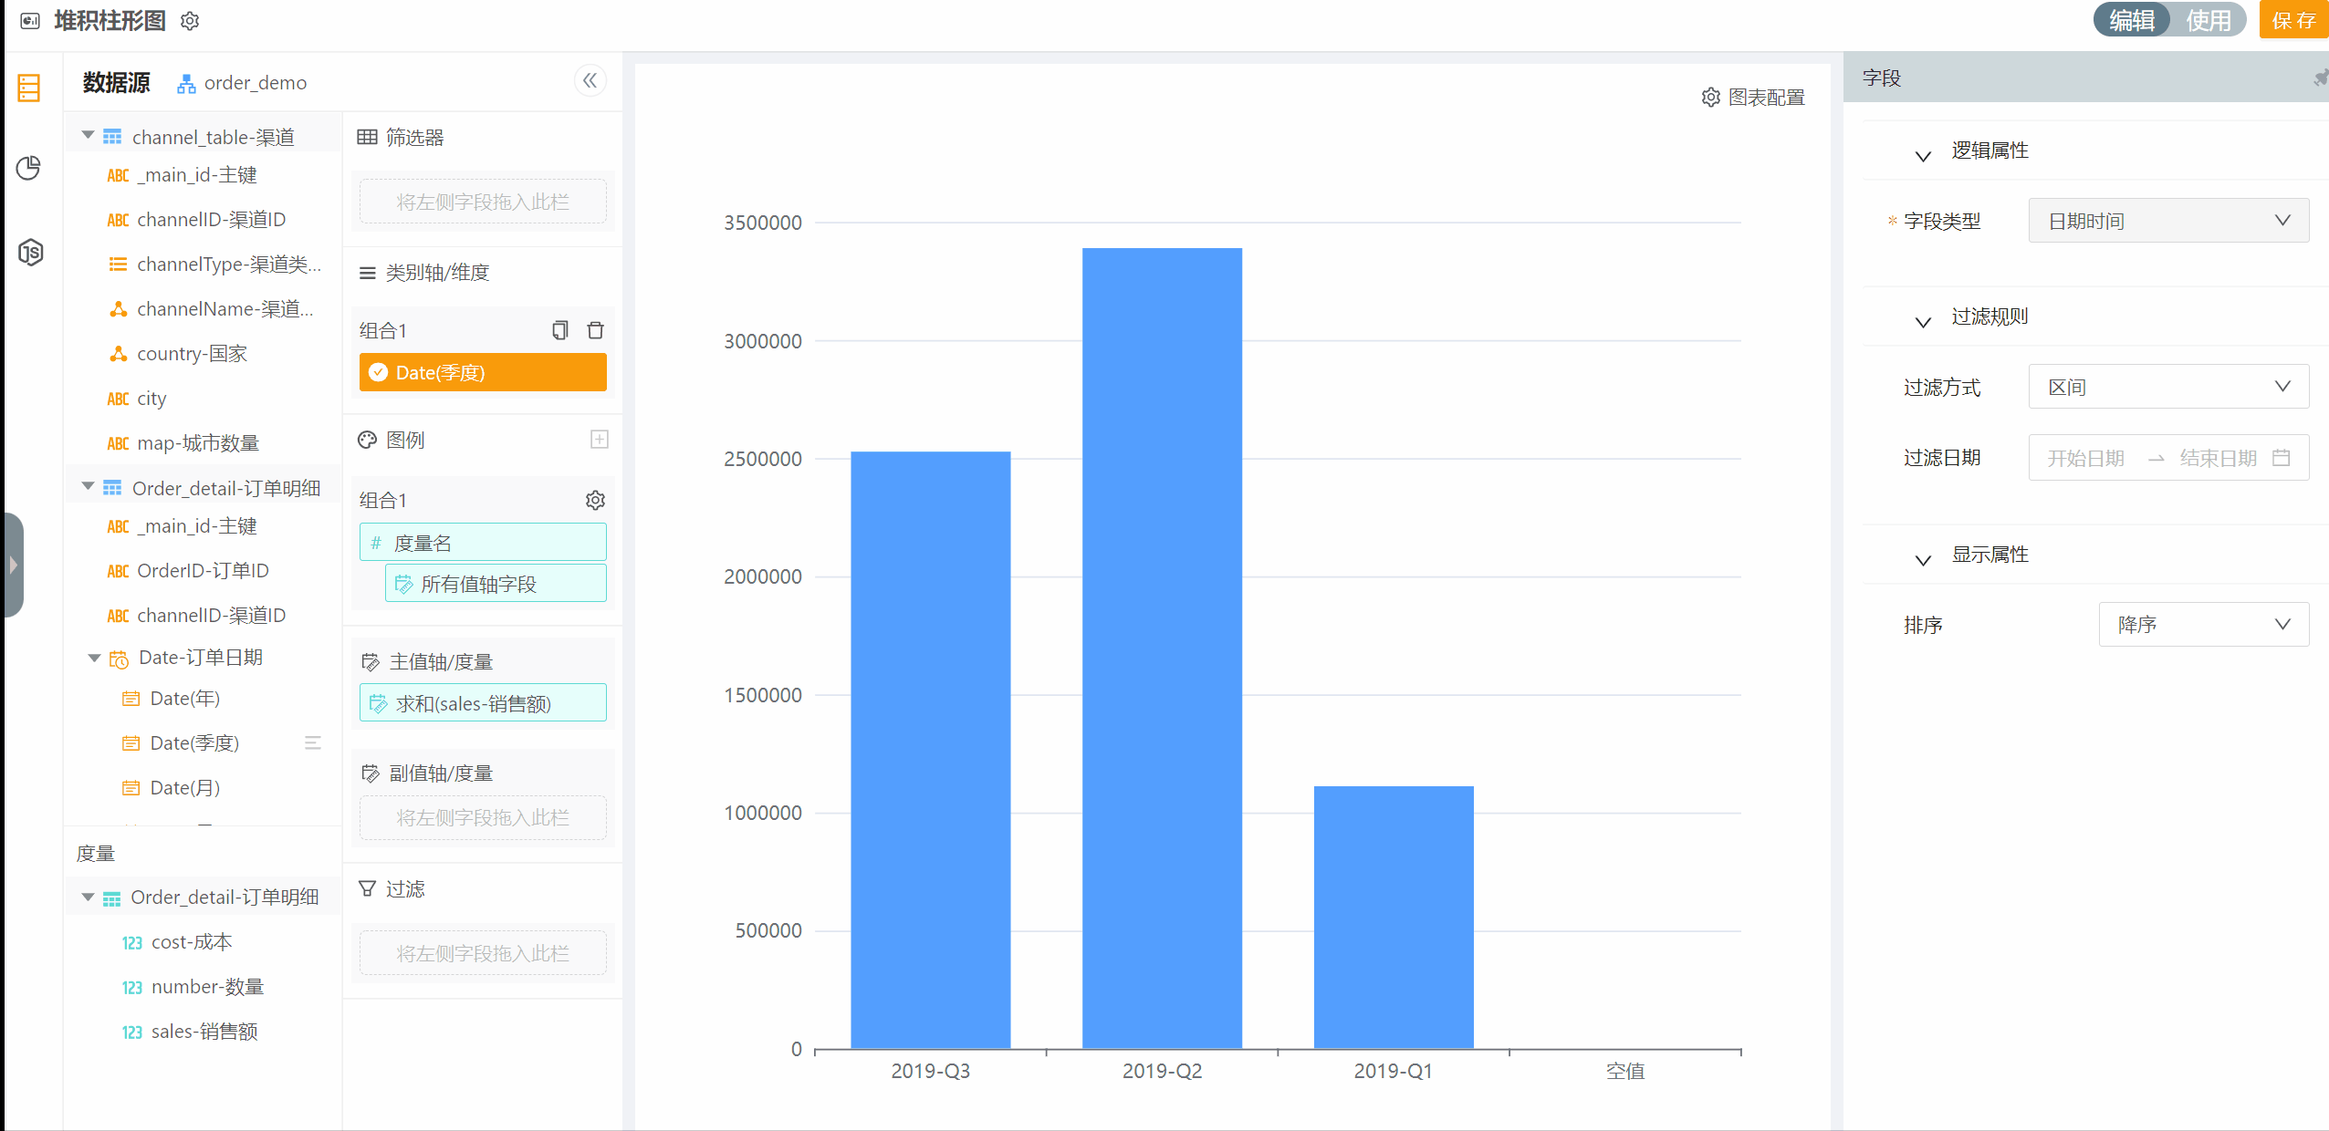
Task: Open the JS script sidebar icon
Action: coord(31,252)
